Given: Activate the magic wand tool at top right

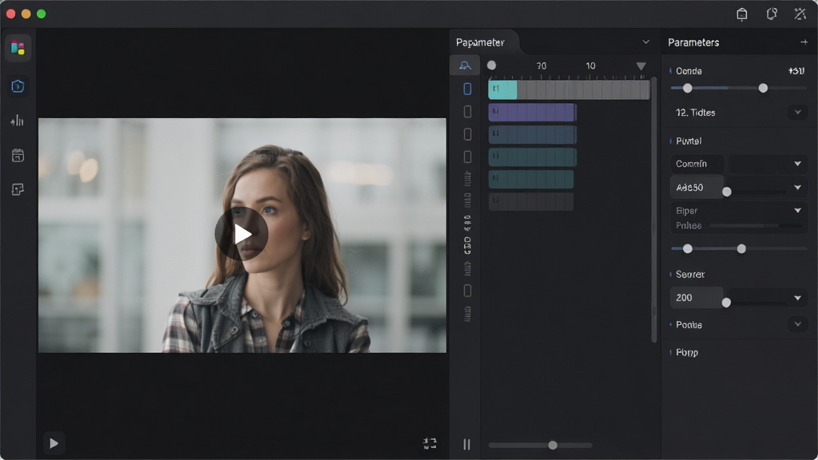Looking at the screenshot, I should 800,14.
